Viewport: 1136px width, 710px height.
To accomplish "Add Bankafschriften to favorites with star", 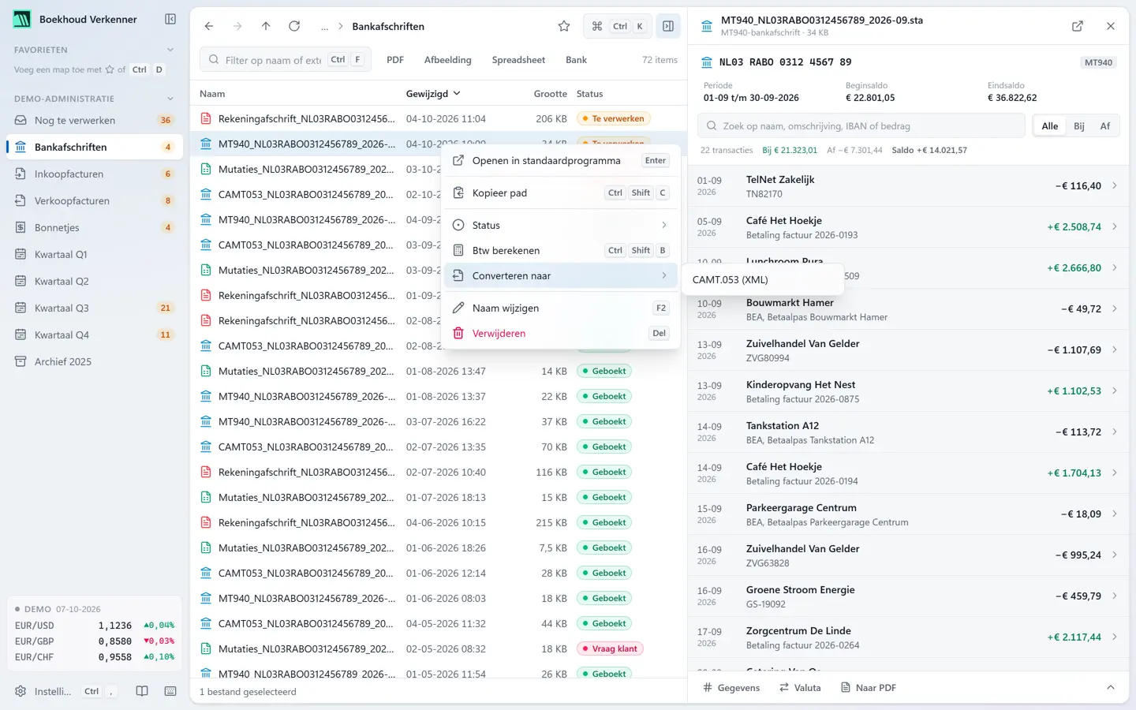I will (564, 26).
